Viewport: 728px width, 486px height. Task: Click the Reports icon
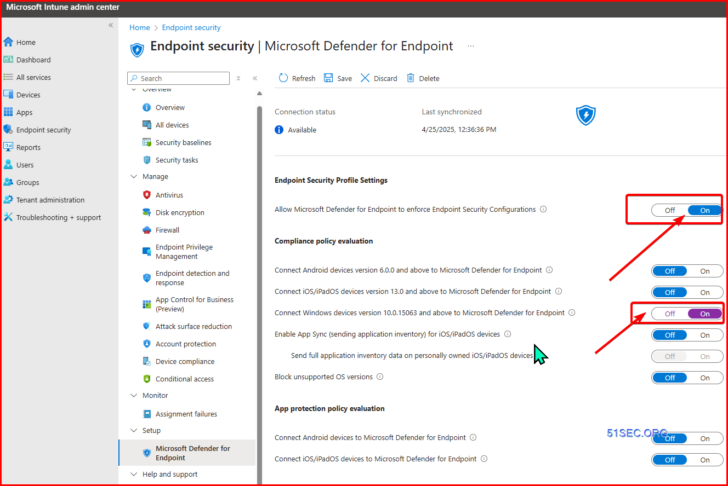(8, 147)
